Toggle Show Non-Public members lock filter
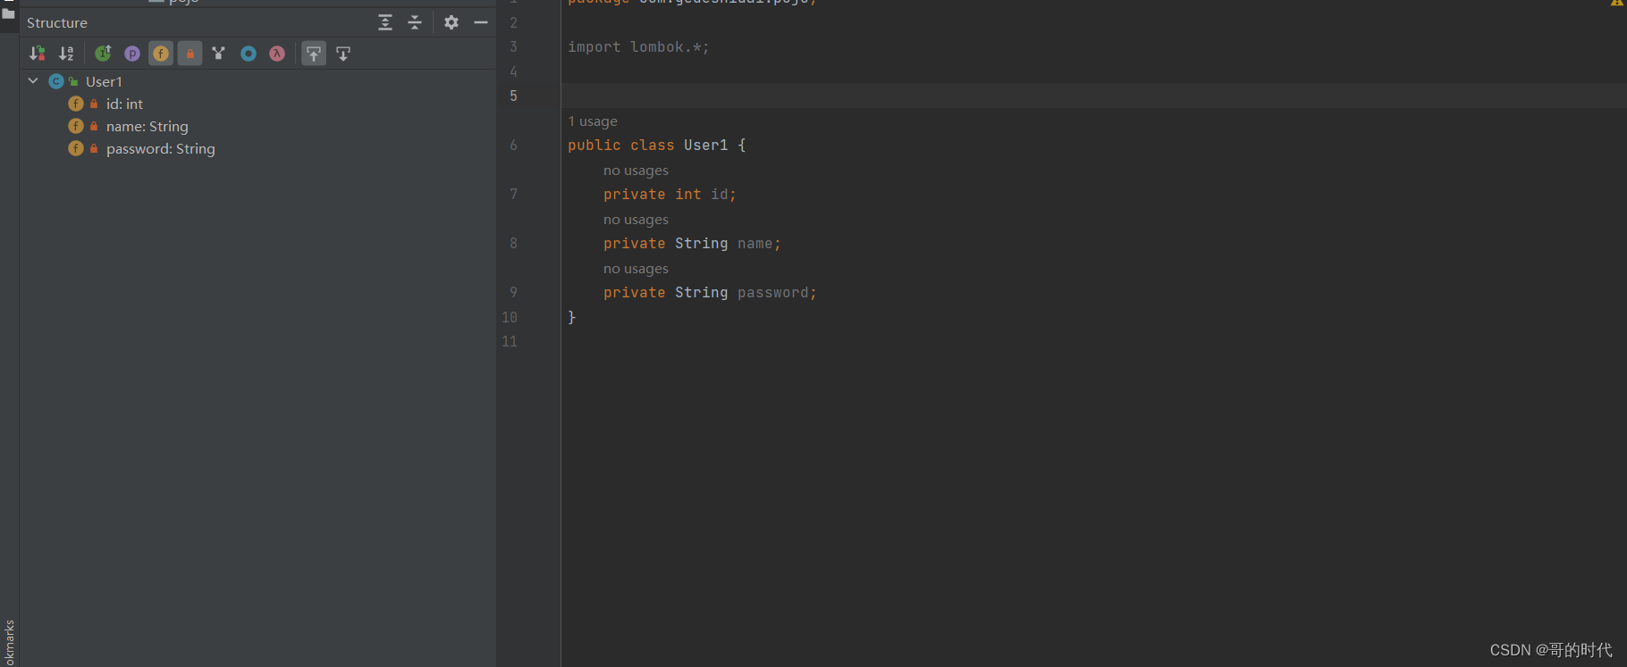Viewport: 1627px width, 667px height. pyautogui.click(x=190, y=54)
